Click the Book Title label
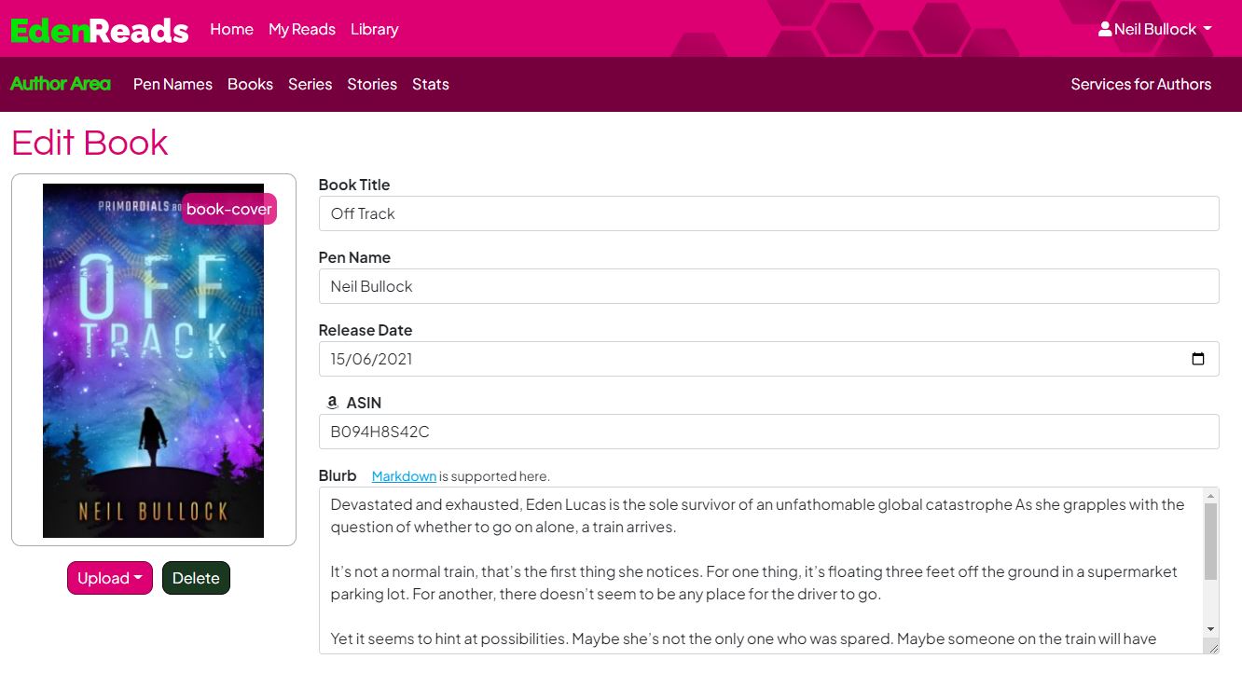The image size is (1242, 673). 354,185
